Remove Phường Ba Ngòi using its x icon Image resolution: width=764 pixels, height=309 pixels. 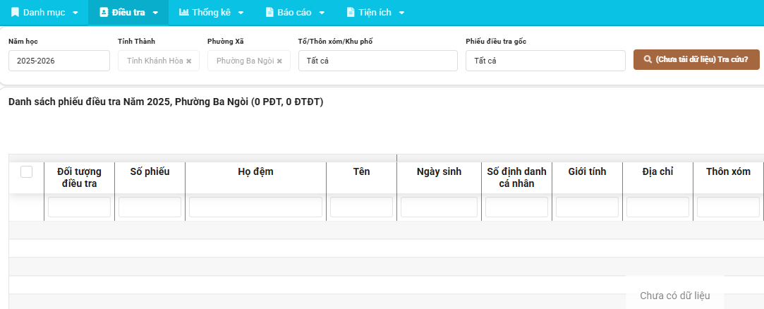[279, 61]
